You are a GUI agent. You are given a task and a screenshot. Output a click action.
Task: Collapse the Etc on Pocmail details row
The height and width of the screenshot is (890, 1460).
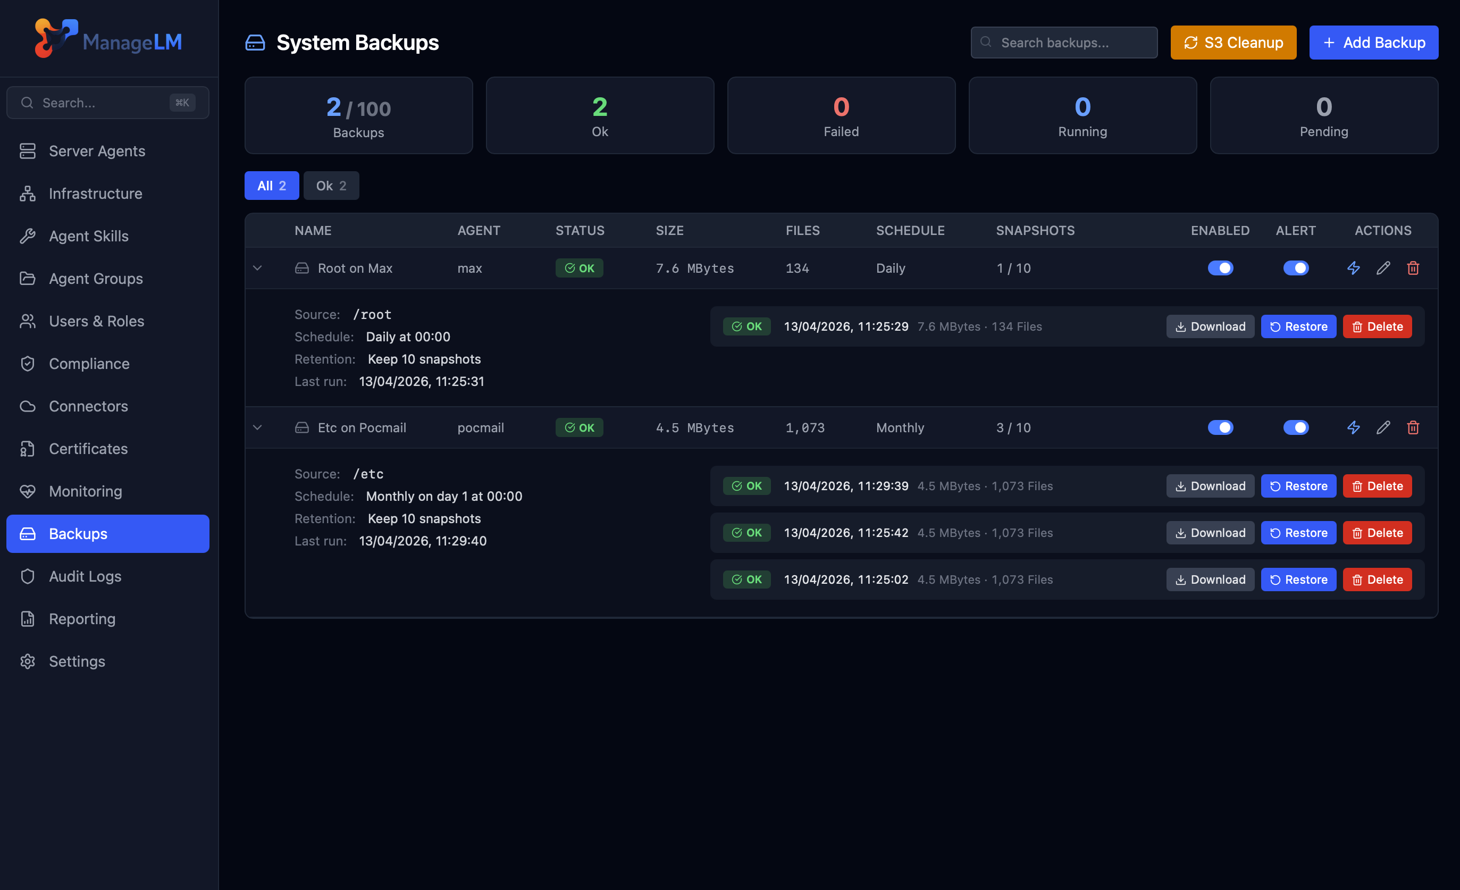258,427
